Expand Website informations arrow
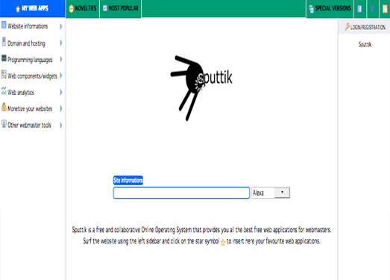 click(61, 26)
